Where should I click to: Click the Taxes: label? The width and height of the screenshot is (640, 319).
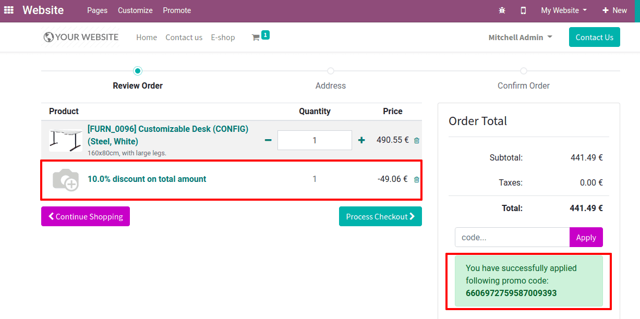(x=511, y=183)
